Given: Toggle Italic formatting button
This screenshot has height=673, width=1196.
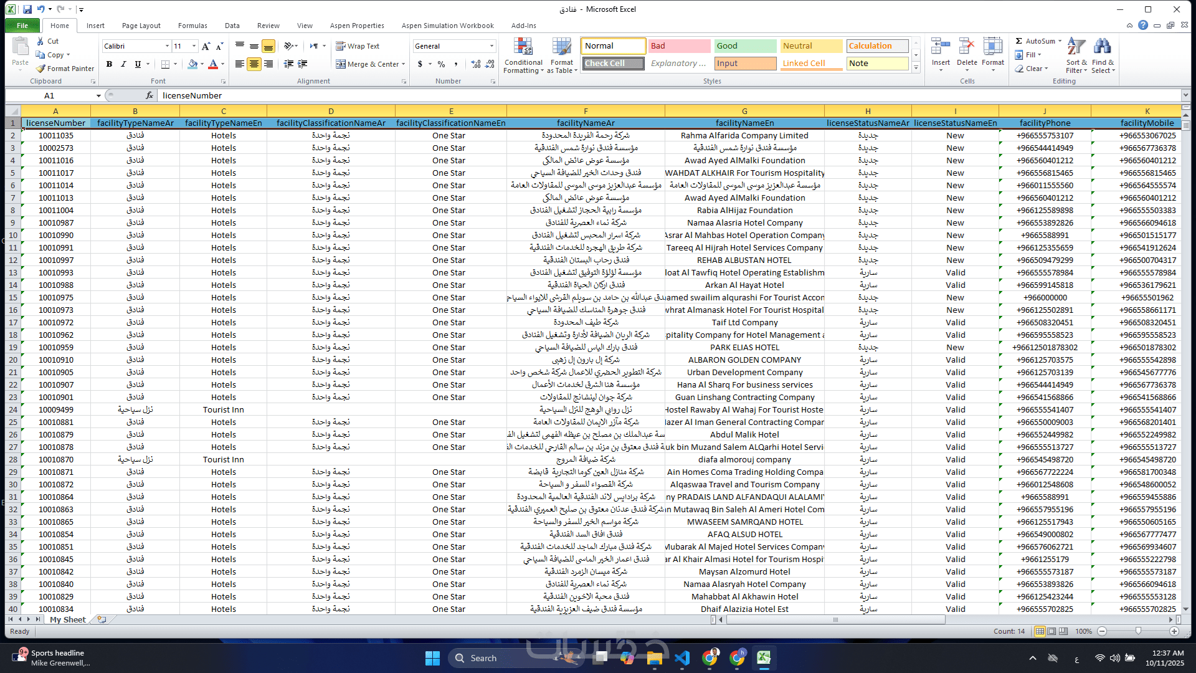Looking at the screenshot, I should tap(123, 64).
